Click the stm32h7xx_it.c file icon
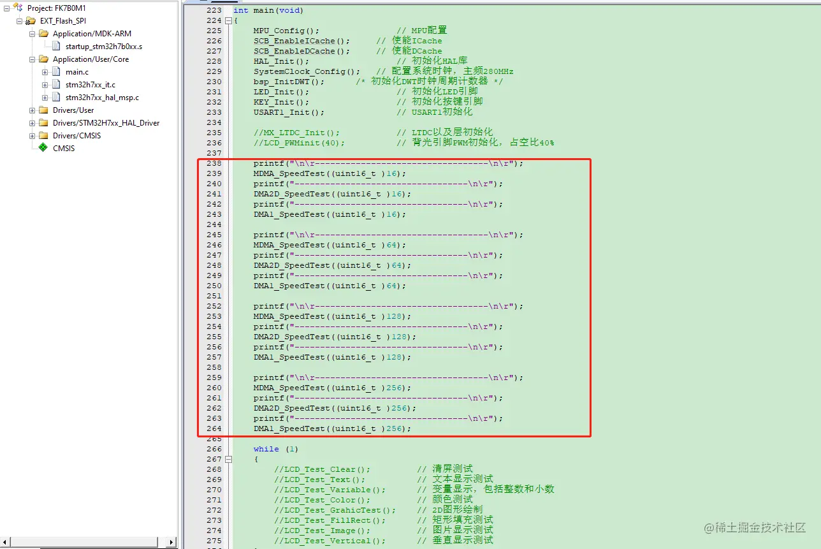The width and height of the screenshot is (821, 549). tap(56, 84)
